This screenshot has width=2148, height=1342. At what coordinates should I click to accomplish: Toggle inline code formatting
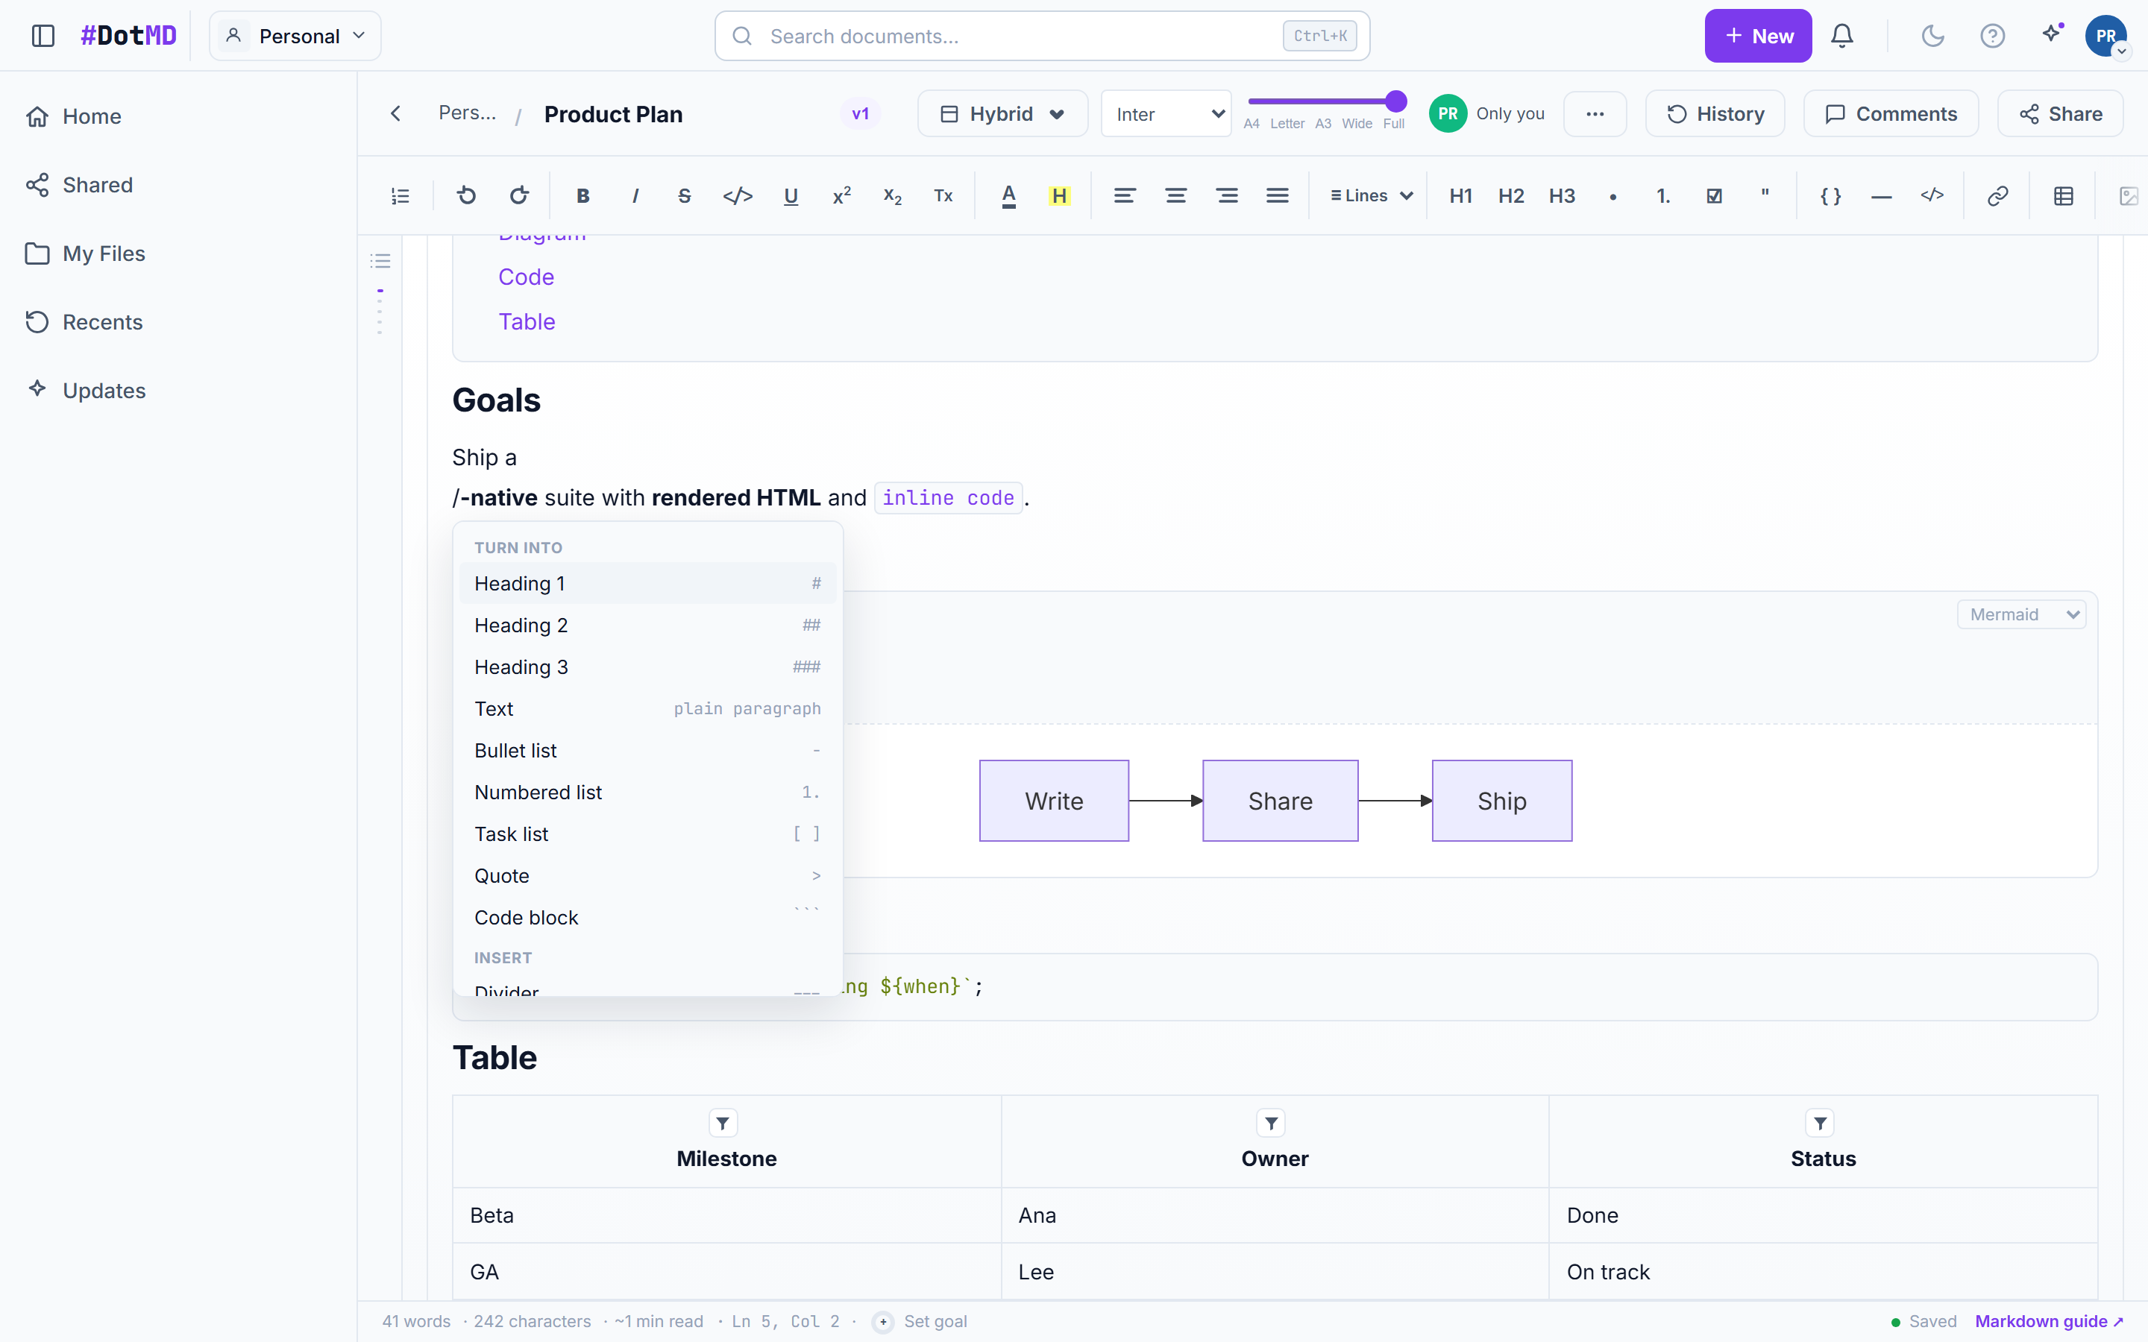click(738, 195)
